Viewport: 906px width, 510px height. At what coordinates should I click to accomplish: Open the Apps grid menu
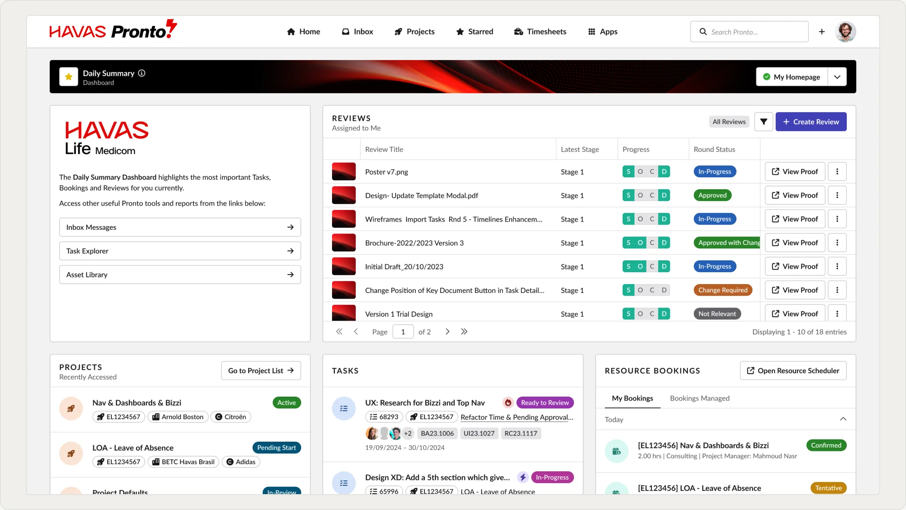(603, 32)
